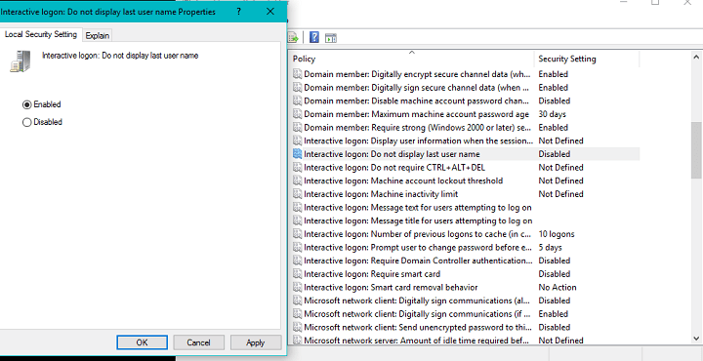Click Maximize button of background window
This screenshot has width=703, height=361.
tap(655, 3)
